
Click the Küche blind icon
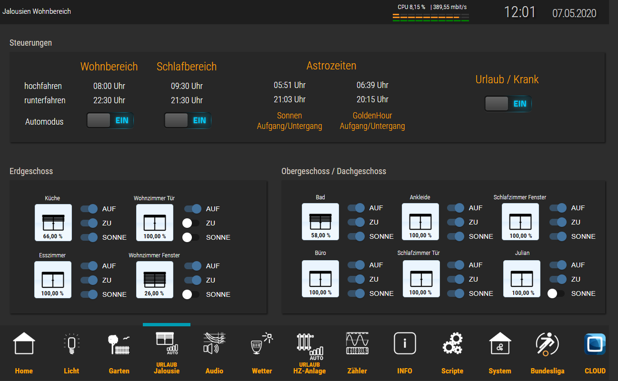[x=53, y=223]
